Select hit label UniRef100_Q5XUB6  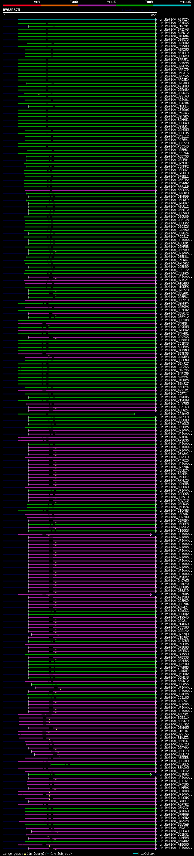[x=174, y=661]
